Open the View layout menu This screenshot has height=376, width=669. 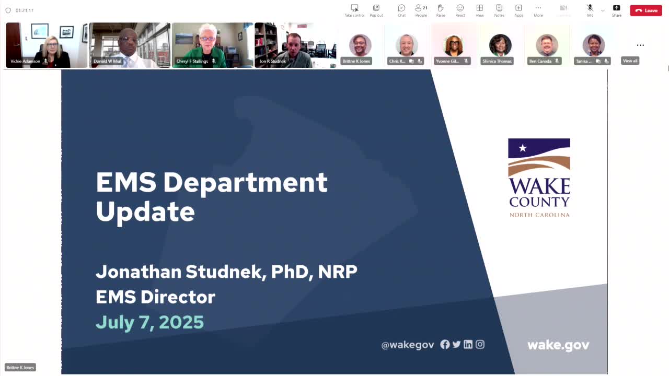(479, 10)
